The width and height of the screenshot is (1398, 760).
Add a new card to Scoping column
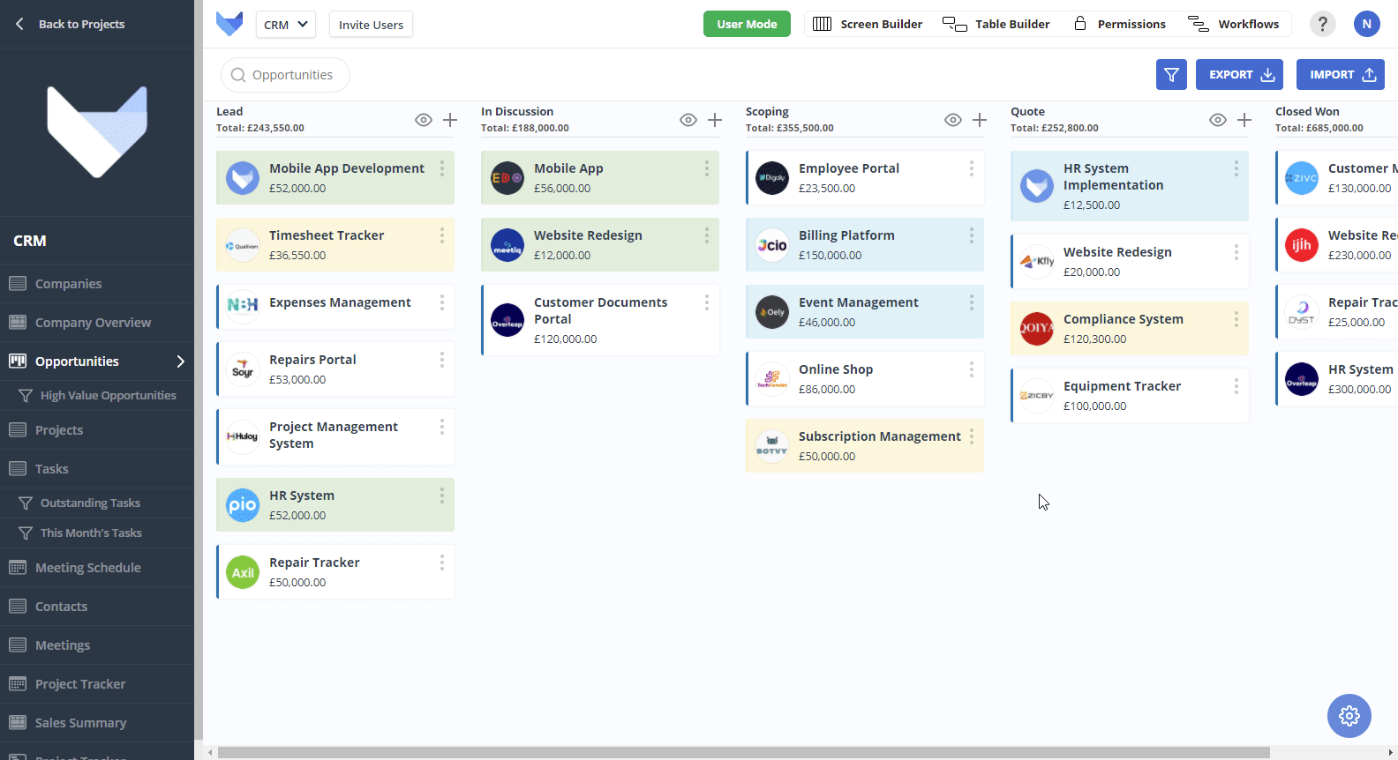980,120
